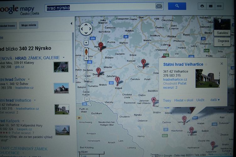Open hradsvihov.cz link in results

point(24,88)
